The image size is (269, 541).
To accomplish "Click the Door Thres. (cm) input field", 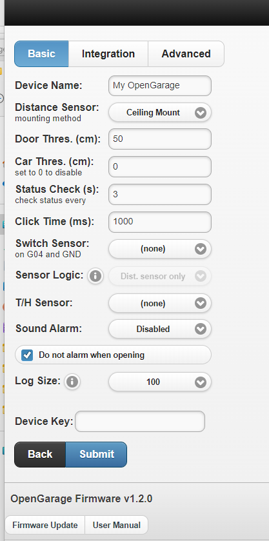I will (160, 139).
